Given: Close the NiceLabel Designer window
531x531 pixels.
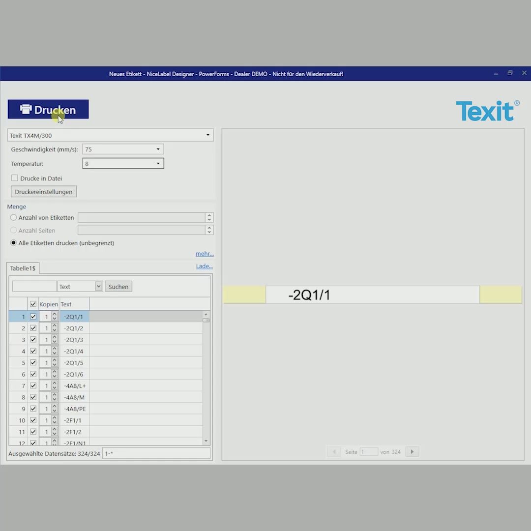Looking at the screenshot, I should click(524, 73).
